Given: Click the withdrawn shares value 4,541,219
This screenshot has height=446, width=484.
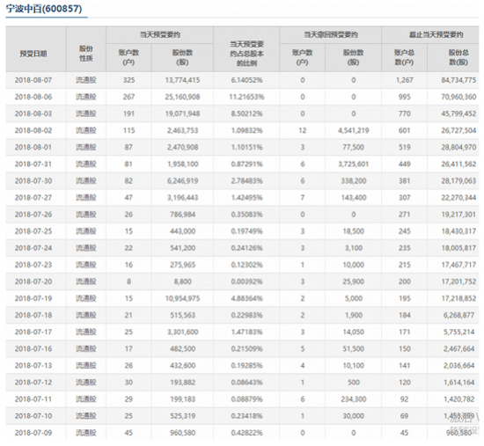Looking at the screenshot, I should (x=354, y=130).
